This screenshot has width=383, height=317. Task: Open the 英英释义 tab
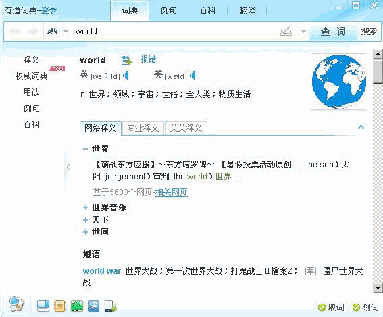coord(186,127)
